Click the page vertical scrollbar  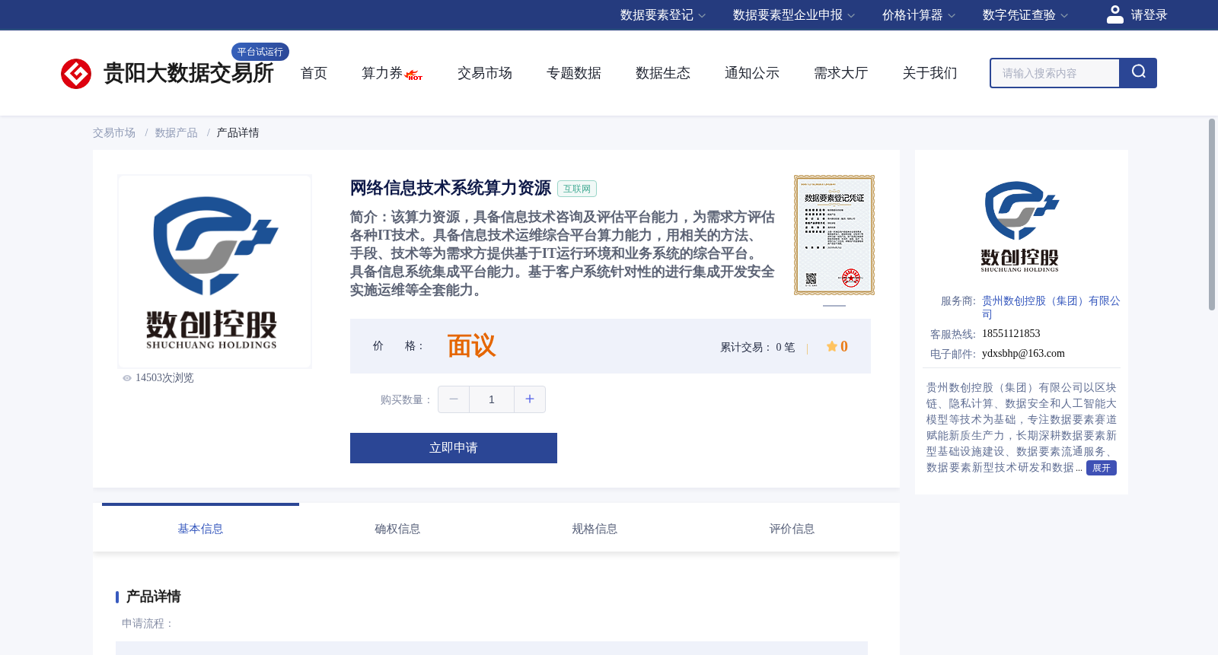[x=1212, y=215]
